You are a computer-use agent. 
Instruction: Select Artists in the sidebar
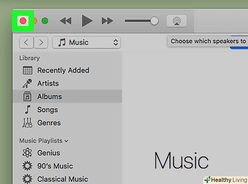(67, 83)
